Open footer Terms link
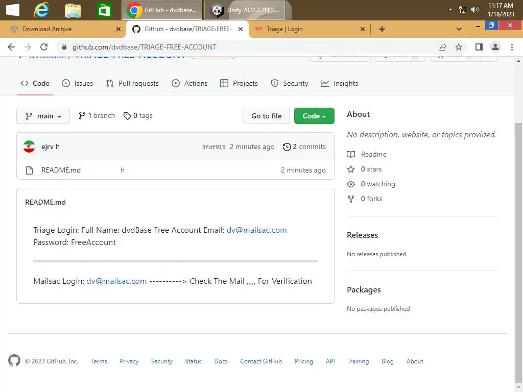The width and height of the screenshot is (523, 392). click(99, 361)
